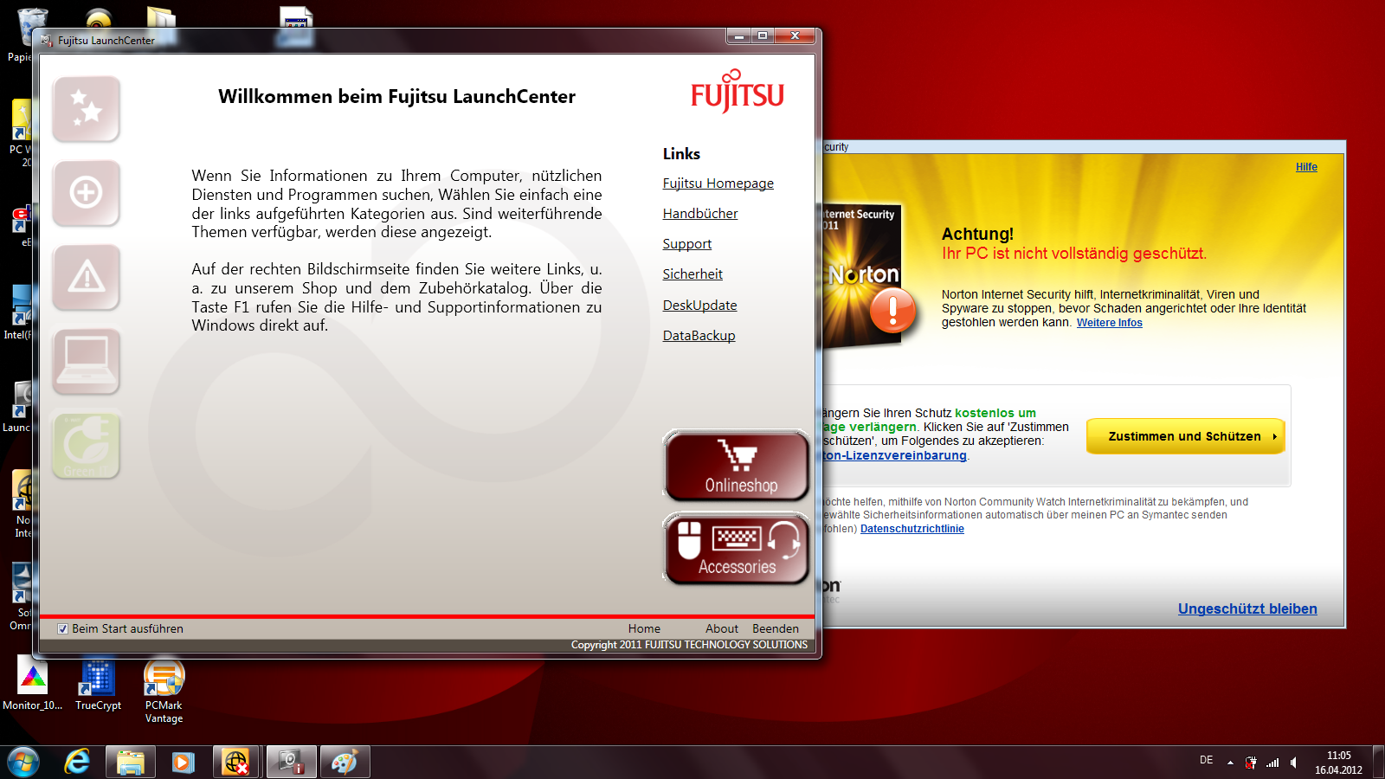This screenshot has width=1385, height=779.
Task: Open the Accessories catalog button
Action: point(737,549)
